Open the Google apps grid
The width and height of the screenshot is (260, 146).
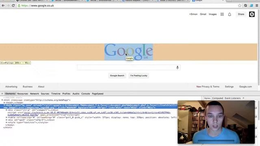[222, 15]
